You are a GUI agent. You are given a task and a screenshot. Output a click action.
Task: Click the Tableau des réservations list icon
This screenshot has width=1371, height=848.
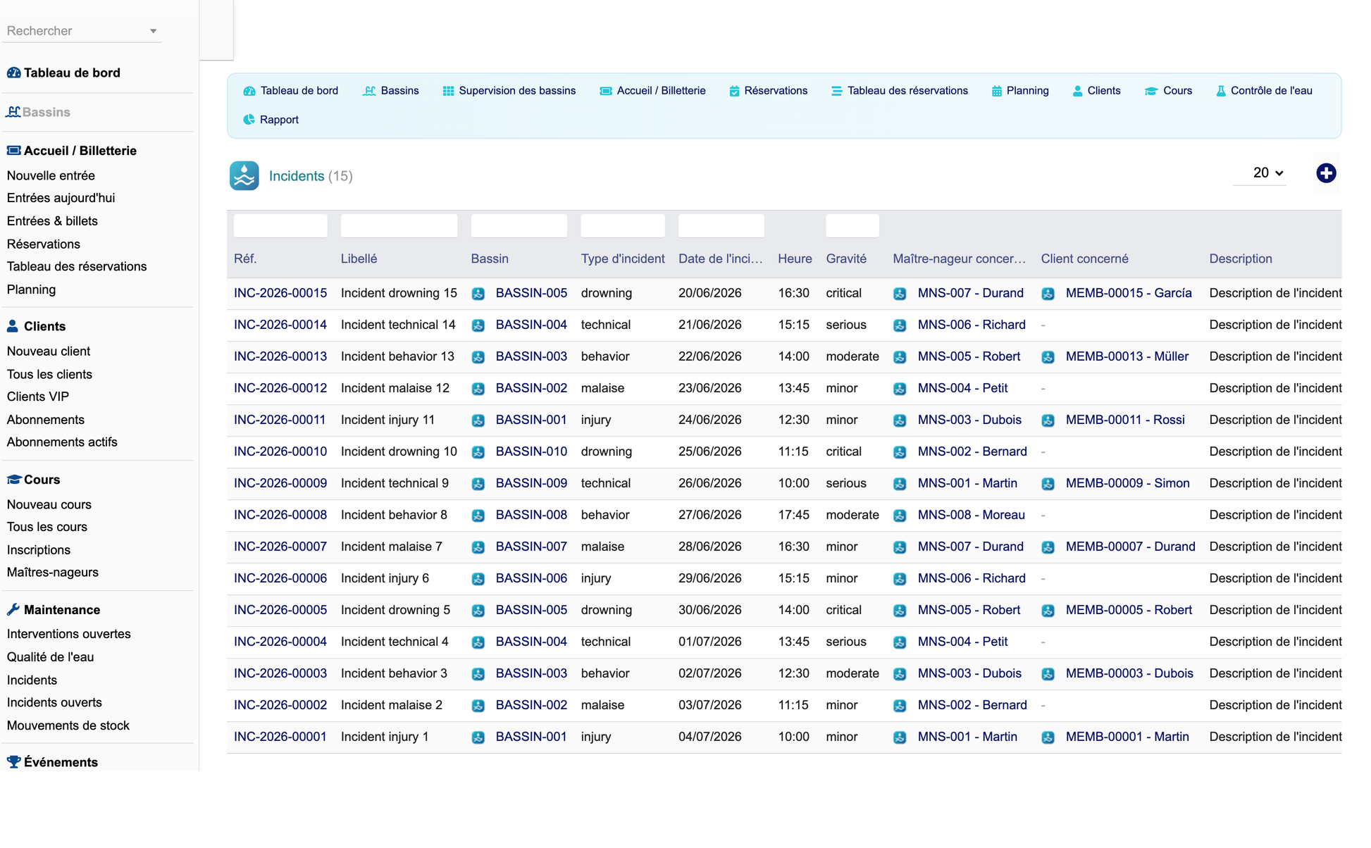click(x=836, y=91)
